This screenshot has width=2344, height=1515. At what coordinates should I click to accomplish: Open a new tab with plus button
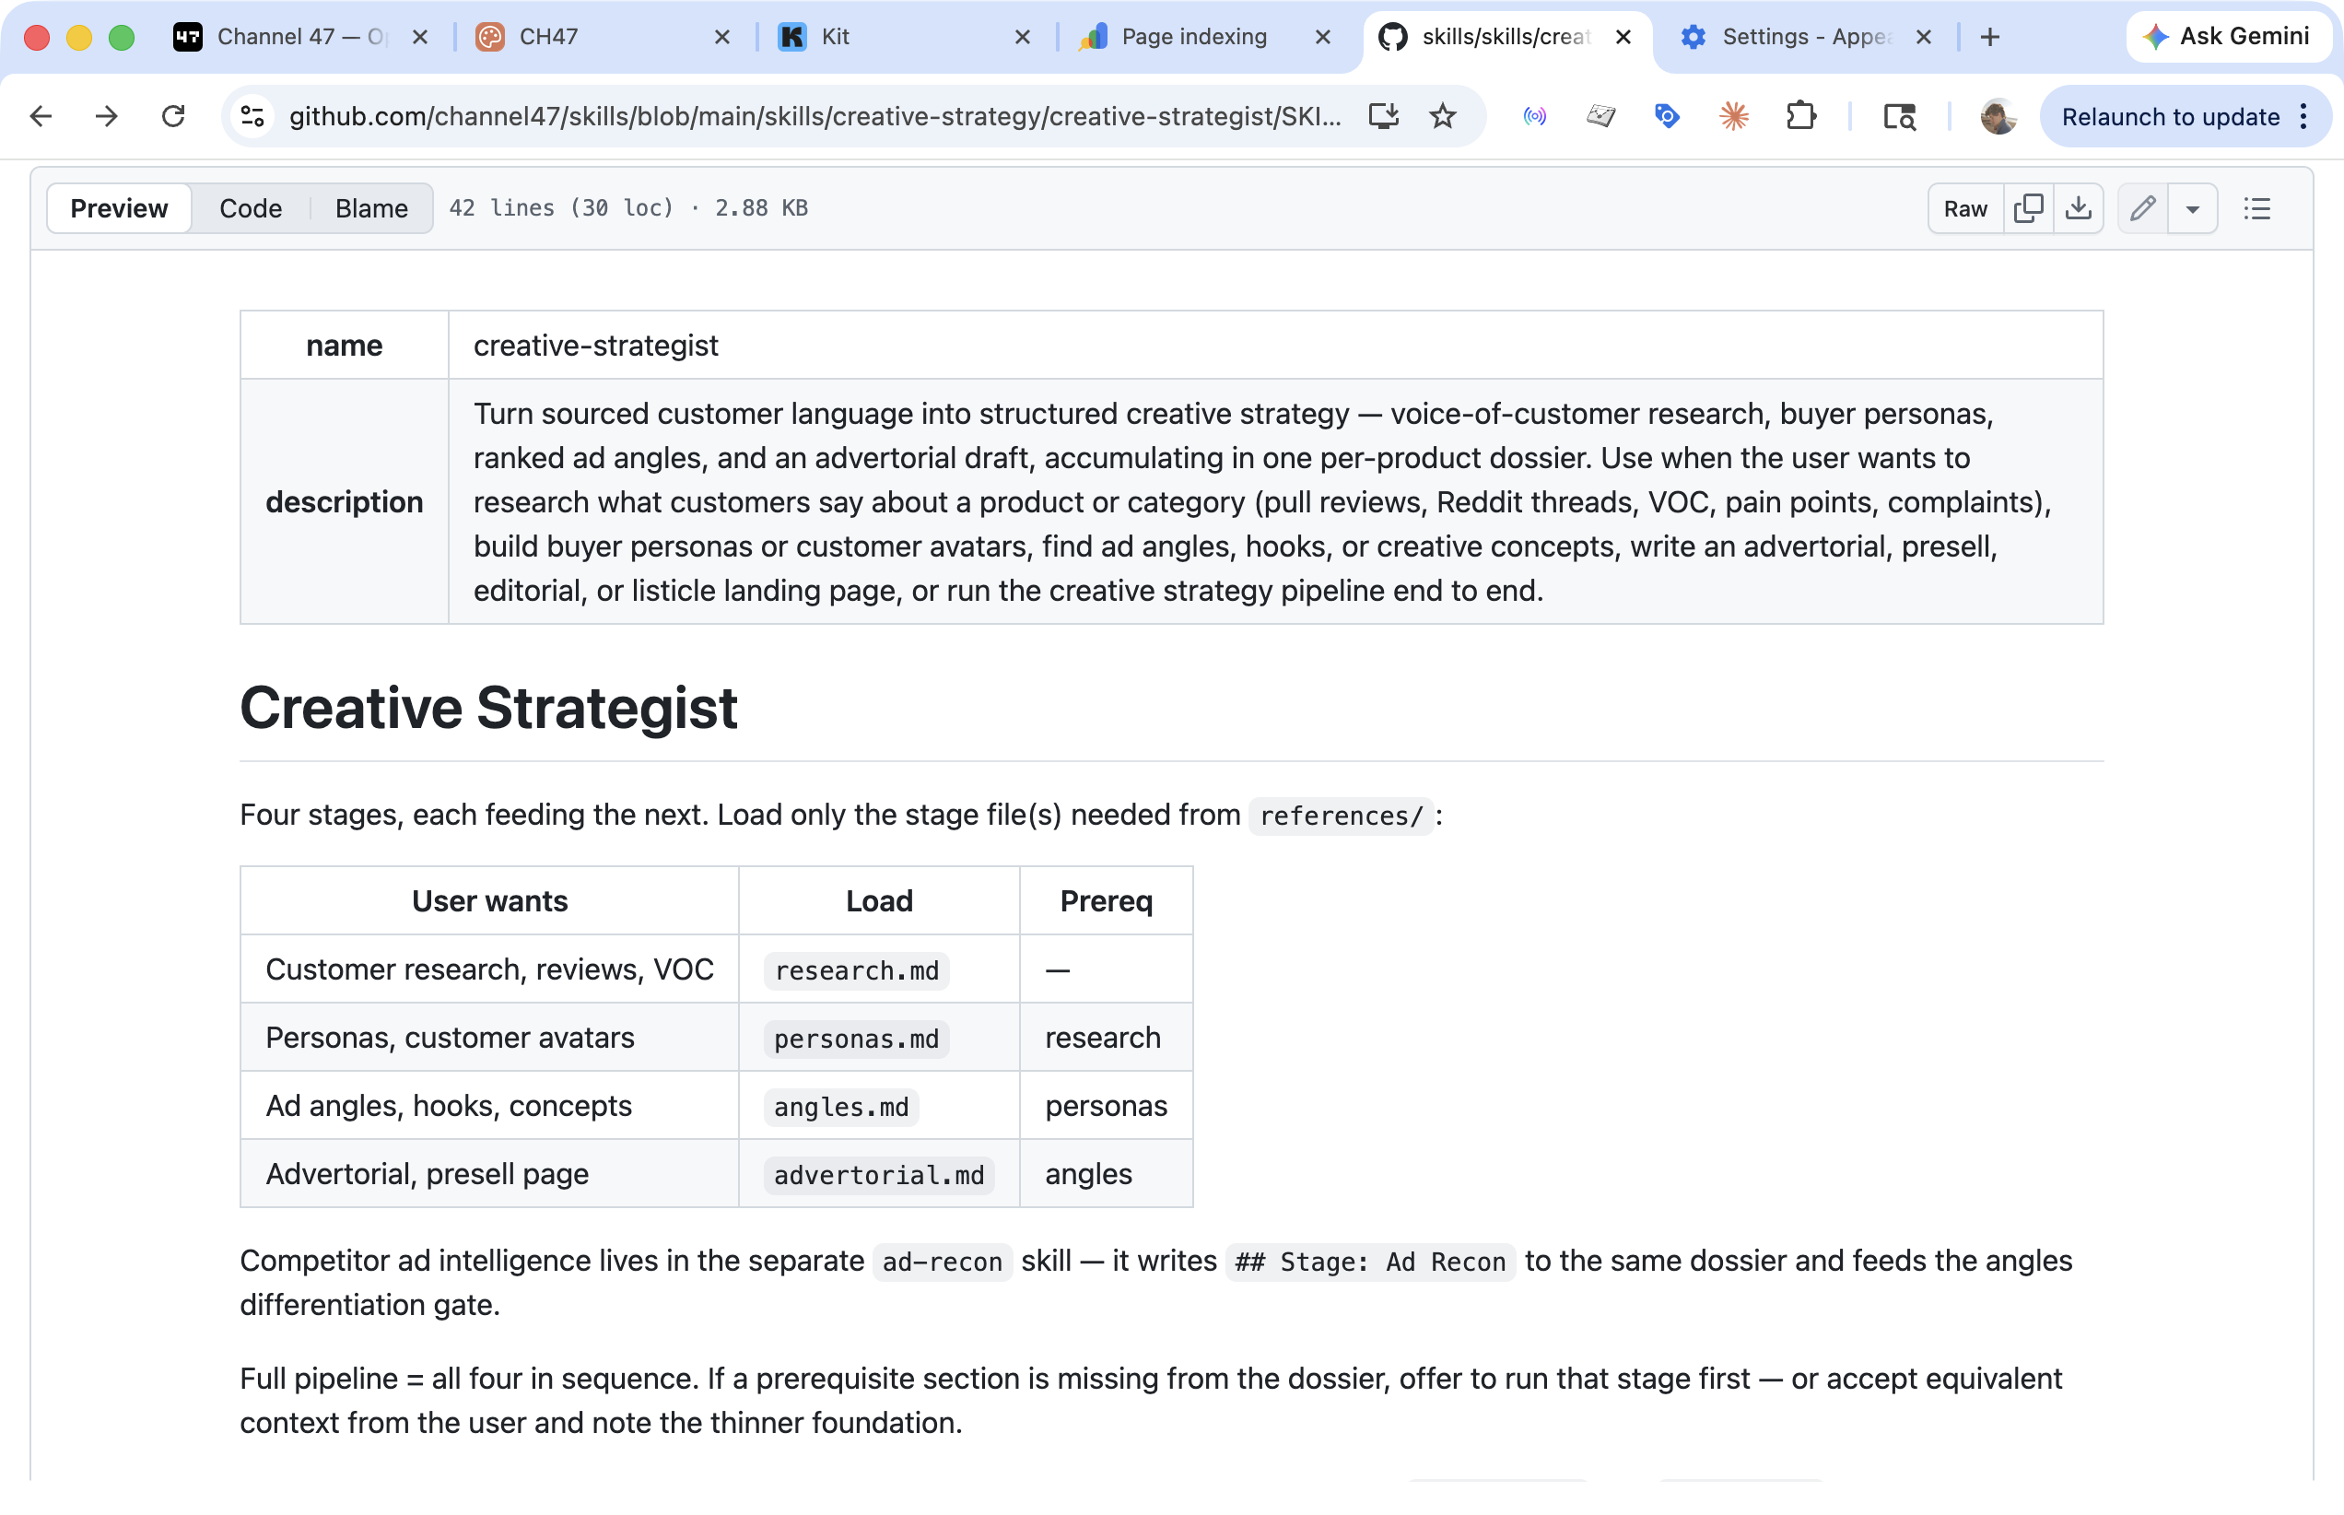(1990, 36)
